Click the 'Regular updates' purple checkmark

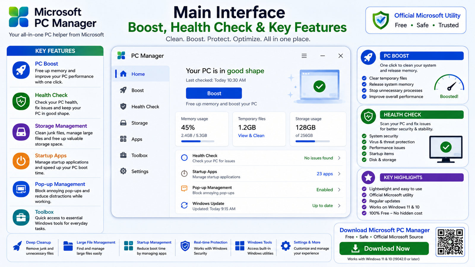click(364, 201)
